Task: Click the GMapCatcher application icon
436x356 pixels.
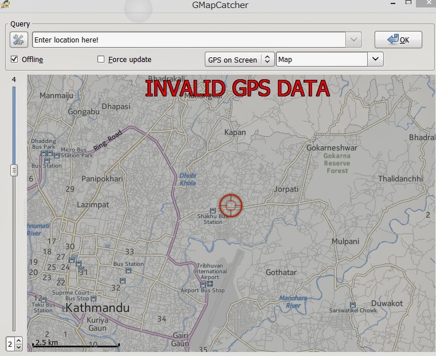Action: click(x=5, y=4)
